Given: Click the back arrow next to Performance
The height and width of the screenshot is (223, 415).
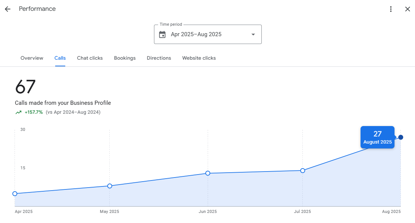Looking at the screenshot, I should click(7, 9).
